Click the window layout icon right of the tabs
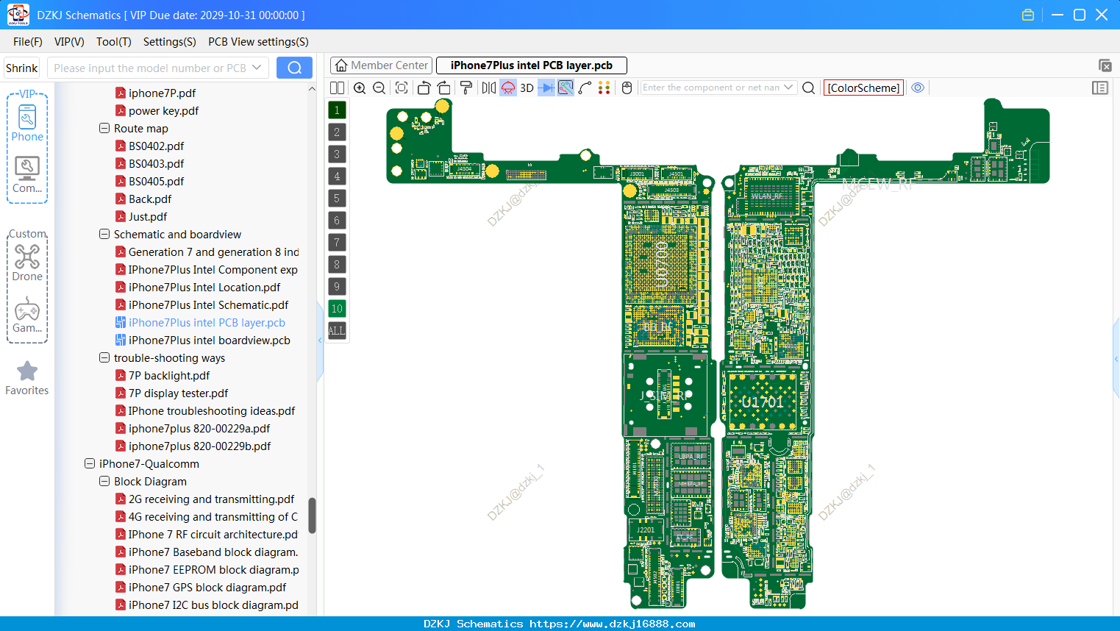Screen dimensions: 1120x631 point(1105,65)
